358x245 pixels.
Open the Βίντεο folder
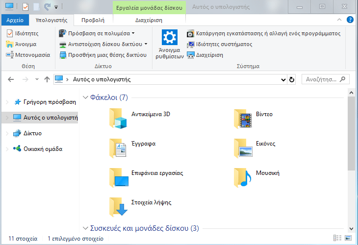(243, 119)
